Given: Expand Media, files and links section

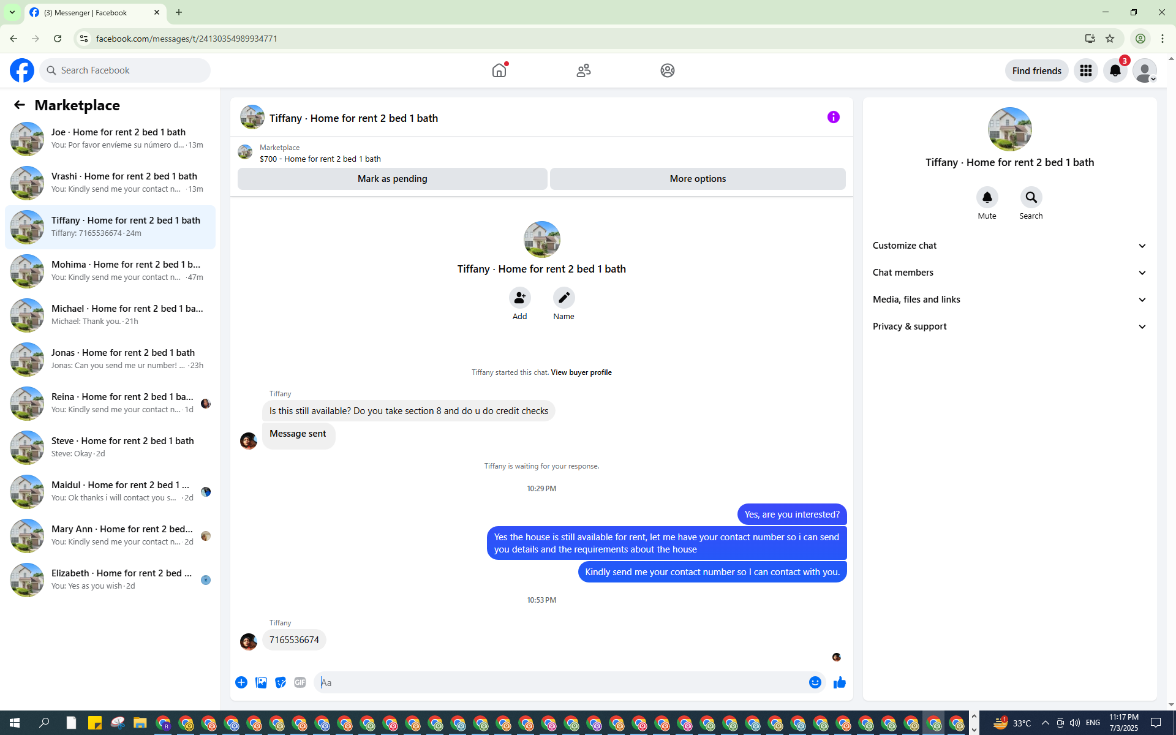Looking at the screenshot, I should point(1009,300).
